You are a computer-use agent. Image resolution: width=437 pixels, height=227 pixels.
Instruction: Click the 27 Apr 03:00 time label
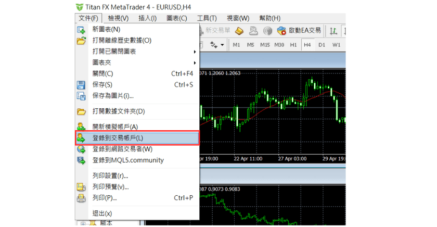click(x=292, y=159)
